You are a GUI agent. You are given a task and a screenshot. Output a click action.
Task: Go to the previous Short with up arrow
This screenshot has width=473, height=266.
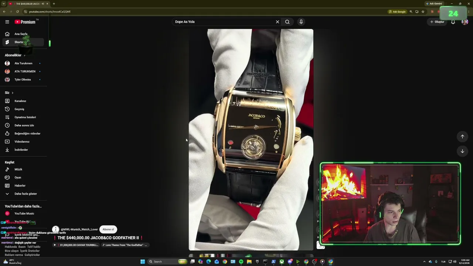point(462,137)
